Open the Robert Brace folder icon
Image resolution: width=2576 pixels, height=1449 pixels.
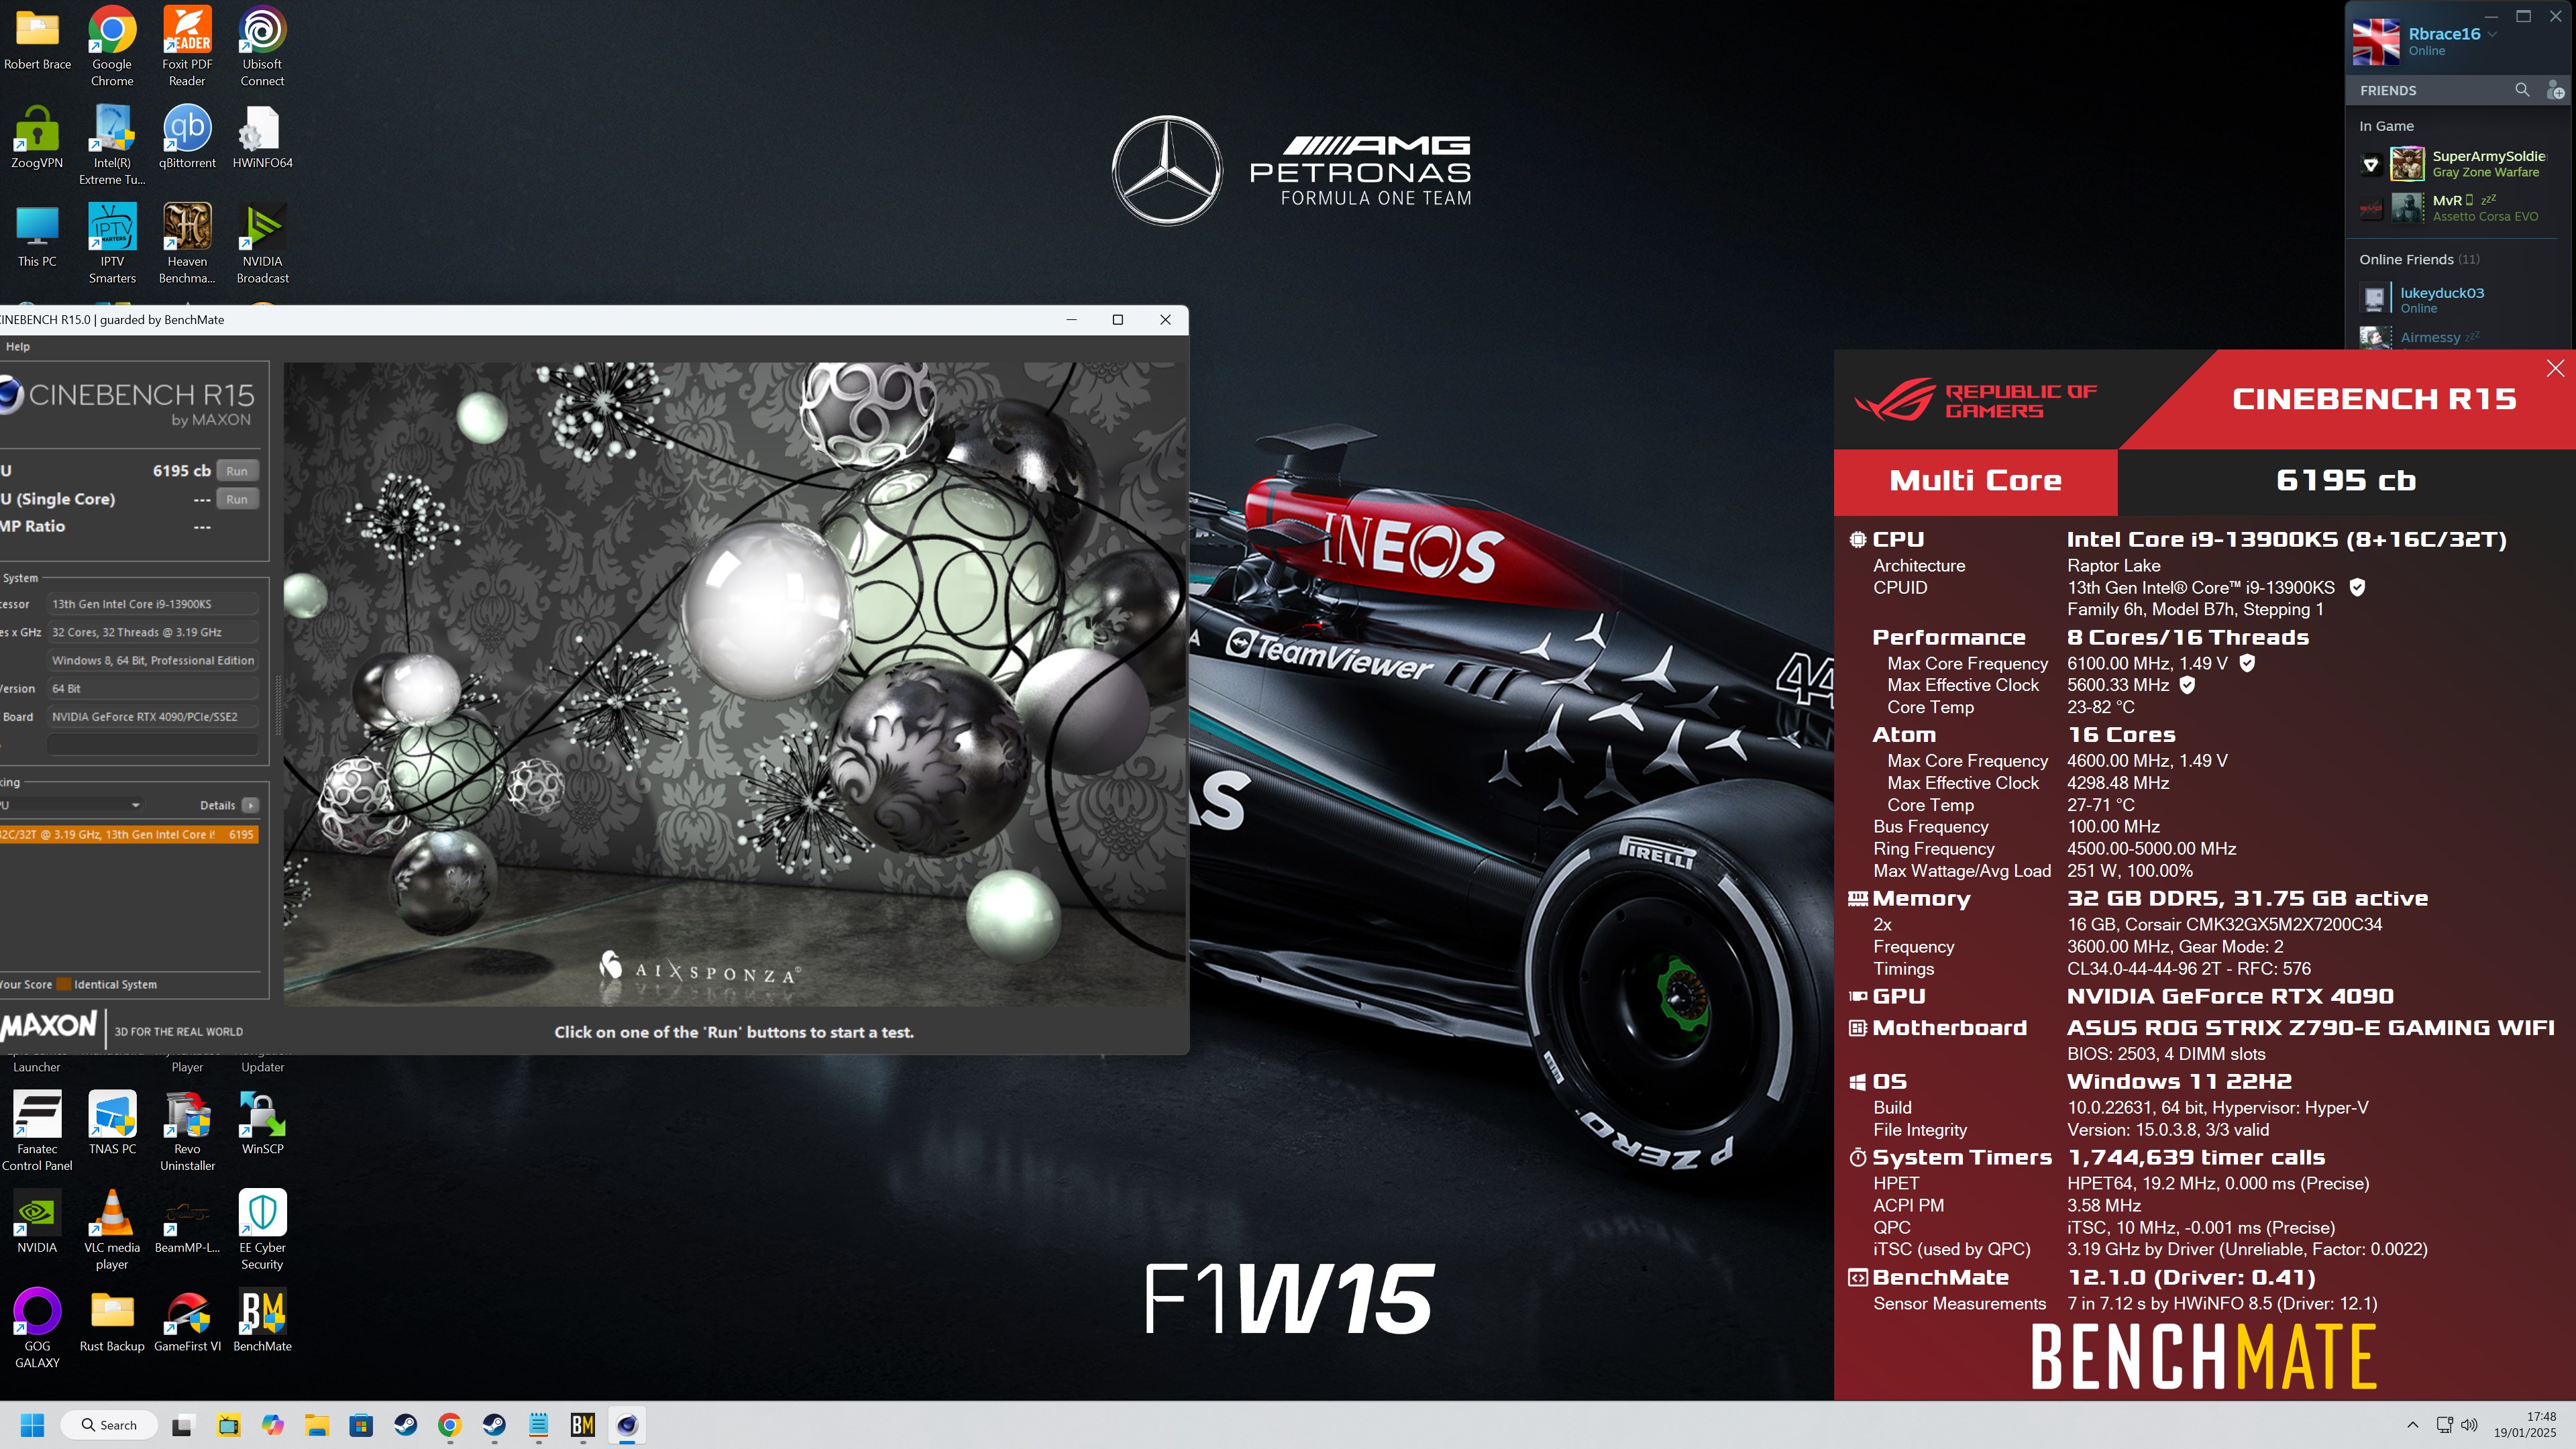tap(37, 38)
